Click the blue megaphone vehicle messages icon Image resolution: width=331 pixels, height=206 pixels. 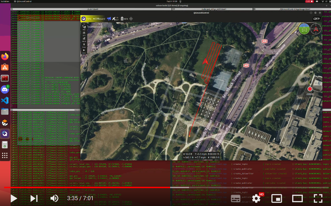[x=109, y=19]
